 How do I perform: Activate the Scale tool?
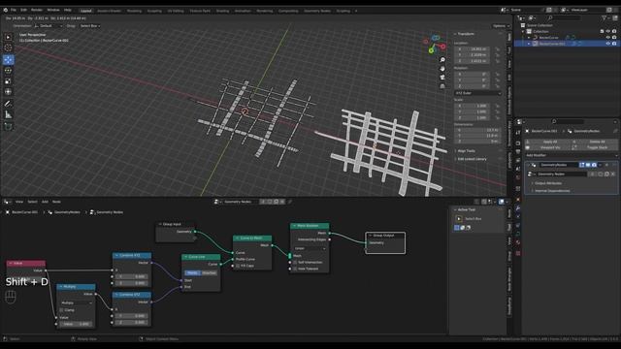(8, 81)
